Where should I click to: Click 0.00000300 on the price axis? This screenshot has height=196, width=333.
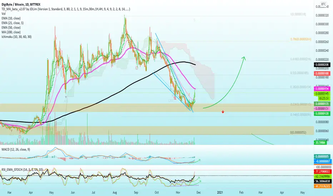322,24
